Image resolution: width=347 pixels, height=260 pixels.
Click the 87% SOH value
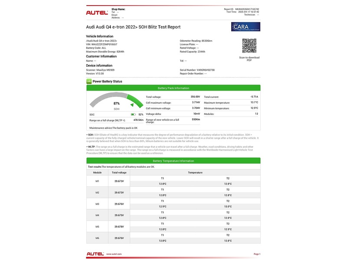[116, 104]
